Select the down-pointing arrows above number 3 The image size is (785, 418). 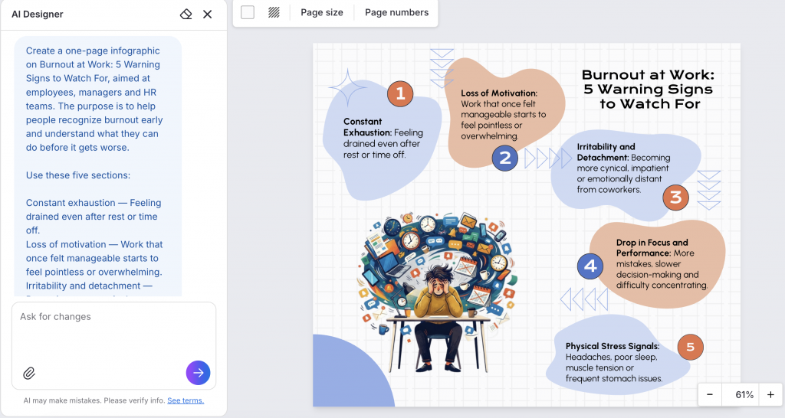coord(709,190)
